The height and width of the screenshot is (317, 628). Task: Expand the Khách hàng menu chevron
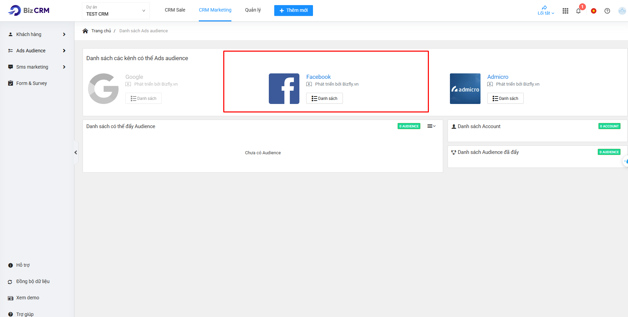tap(64, 34)
